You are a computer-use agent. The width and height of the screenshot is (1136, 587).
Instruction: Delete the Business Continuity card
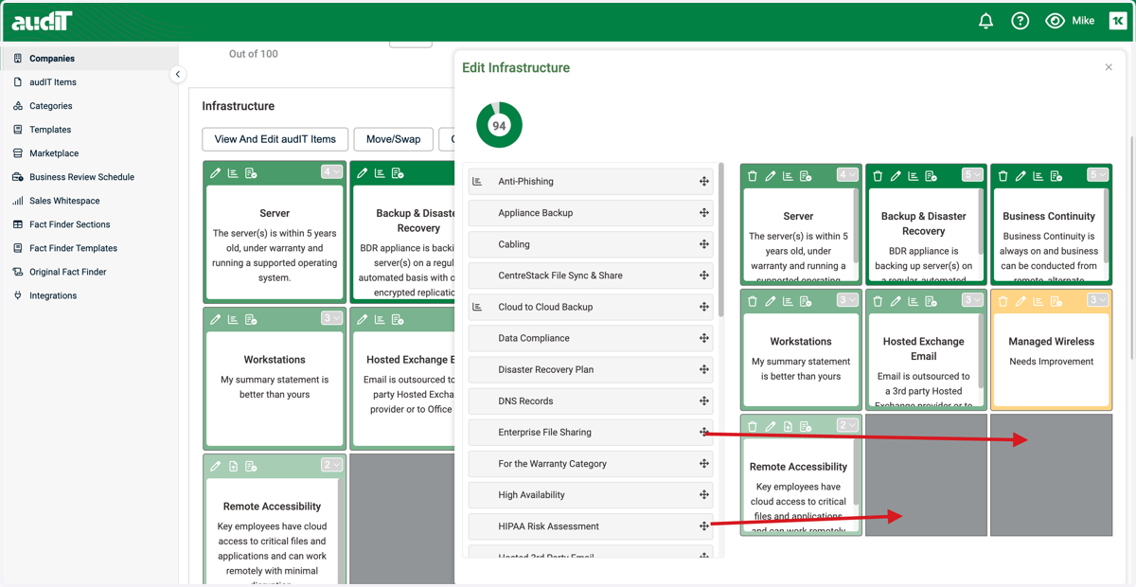click(x=1003, y=175)
